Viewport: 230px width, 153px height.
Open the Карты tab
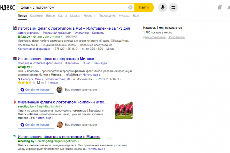click(x=63, y=16)
